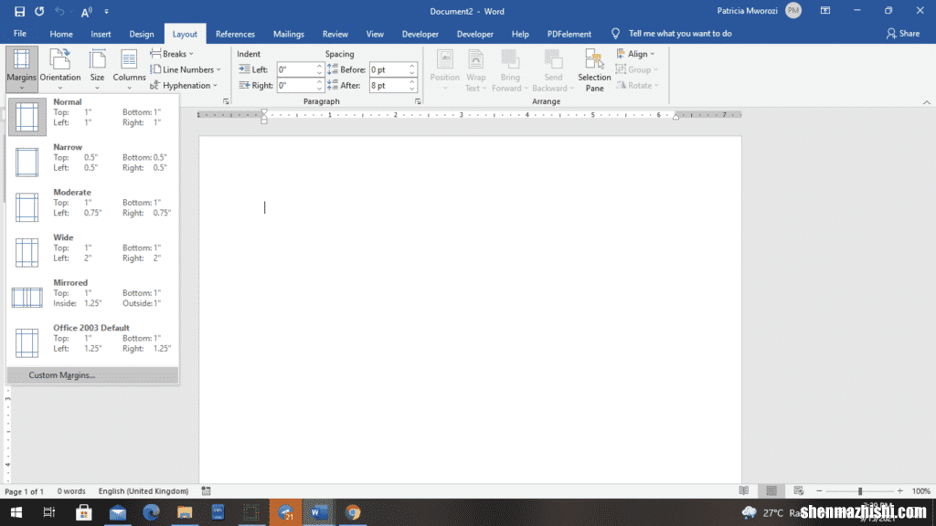Open Custom Margins from the menu
The image size is (936, 526).
pyautogui.click(x=92, y=375)
